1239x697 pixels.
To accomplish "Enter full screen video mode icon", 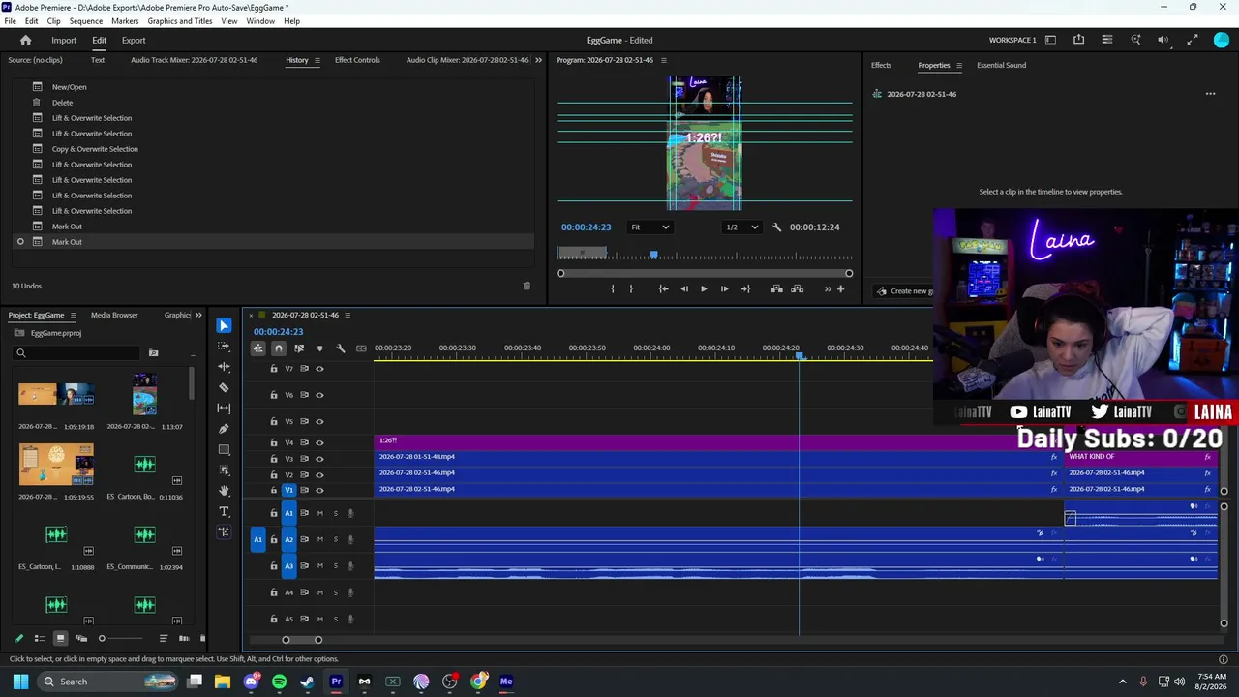I will tap(1193, 40).
